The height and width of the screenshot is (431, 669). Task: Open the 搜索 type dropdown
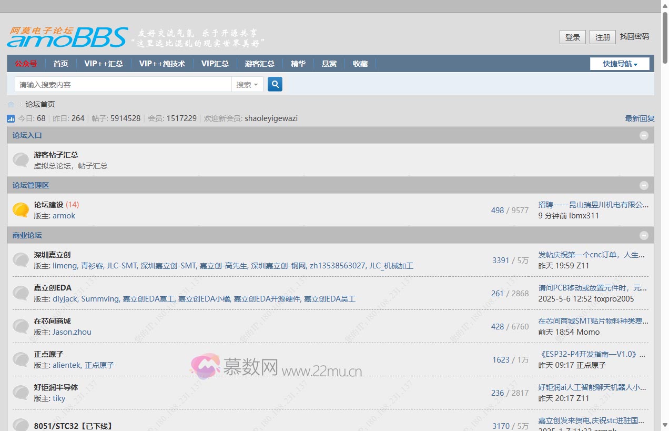[247, 84]
